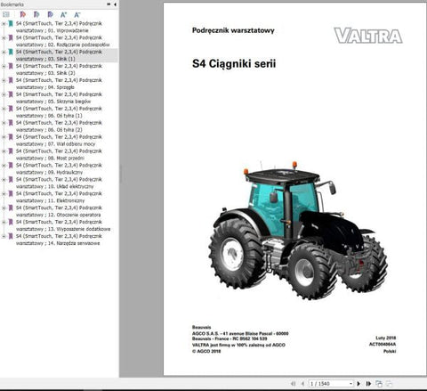Viewport: 427px width, 391px height.
Task: Click the purple bookmark icon beside 10. Układ elektryczny
Action: point(11,180)
